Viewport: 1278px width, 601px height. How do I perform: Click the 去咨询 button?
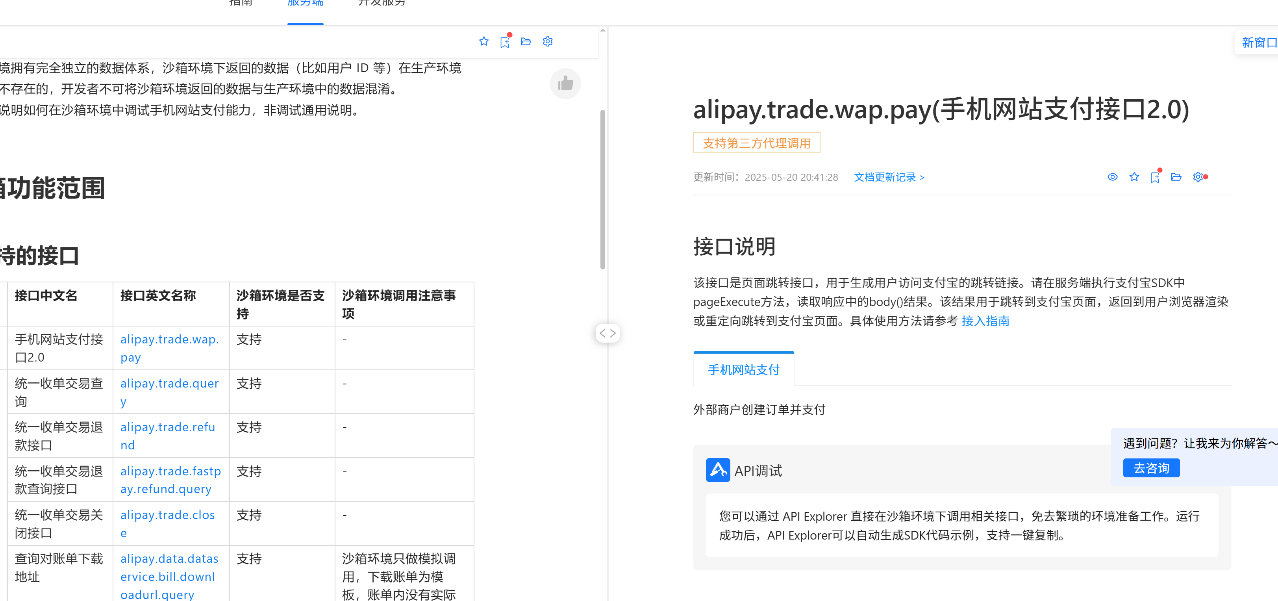point(1151,468)
